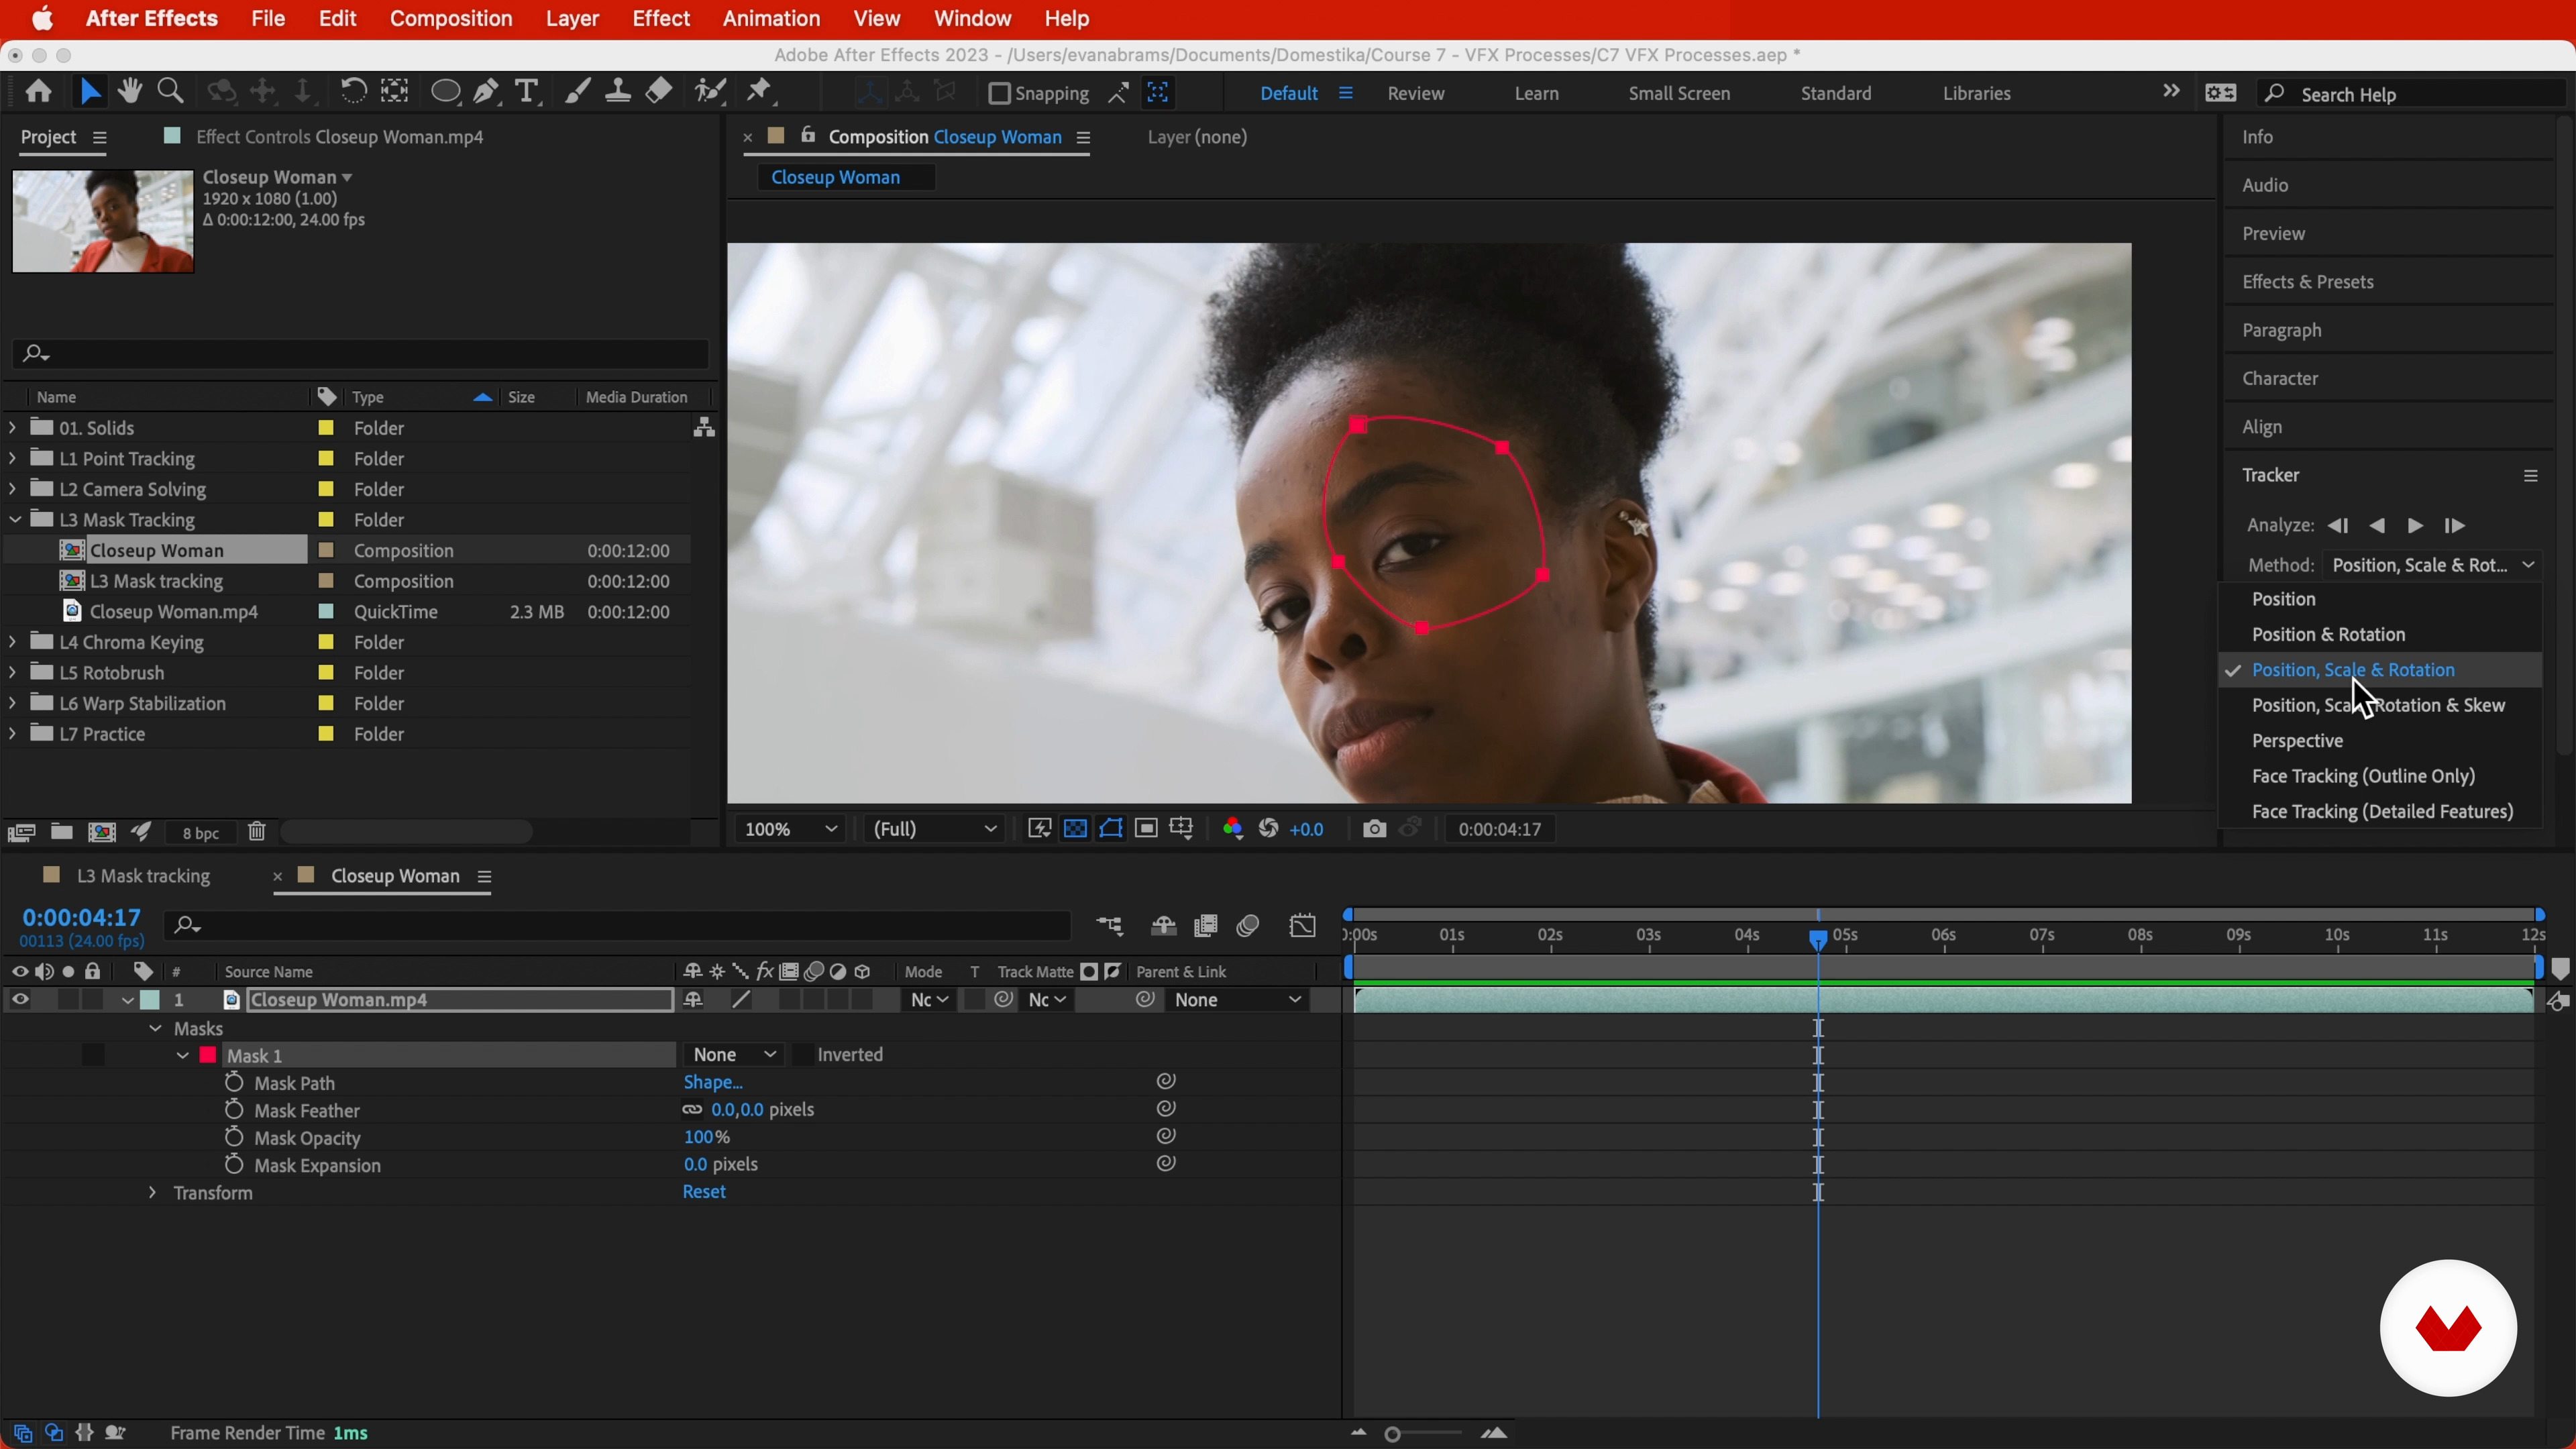Open the Mask 1 mode None dropdown
Screen dimensions: 2576x1449
click(733, 1055)
